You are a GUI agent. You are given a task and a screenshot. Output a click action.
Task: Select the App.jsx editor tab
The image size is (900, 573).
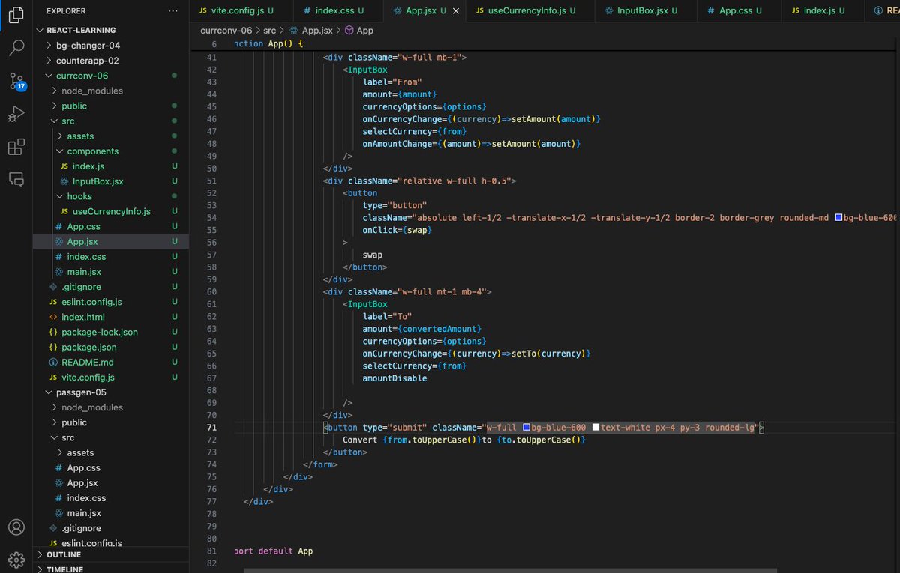click(x=424, y=10)
